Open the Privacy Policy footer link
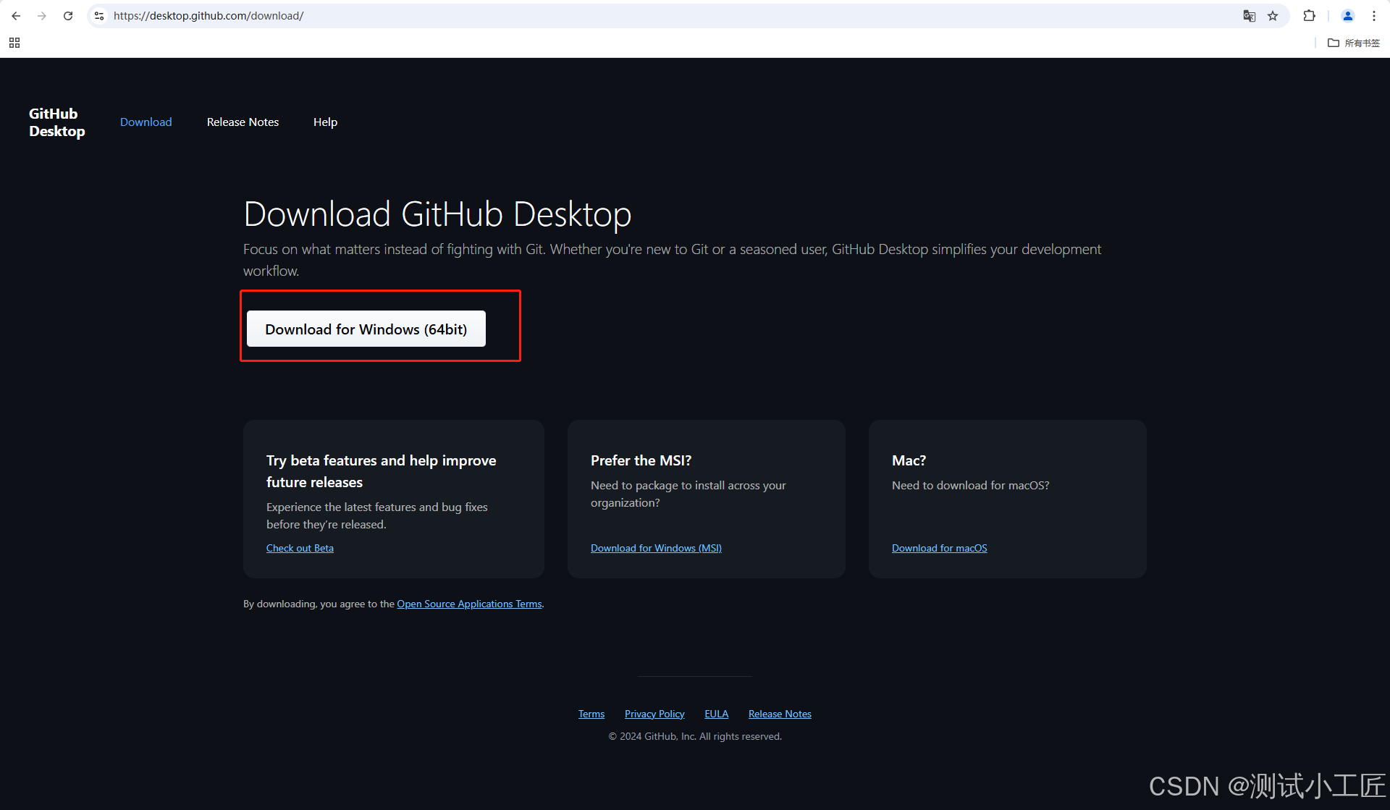1390x810 pixels. pos(654,714)
